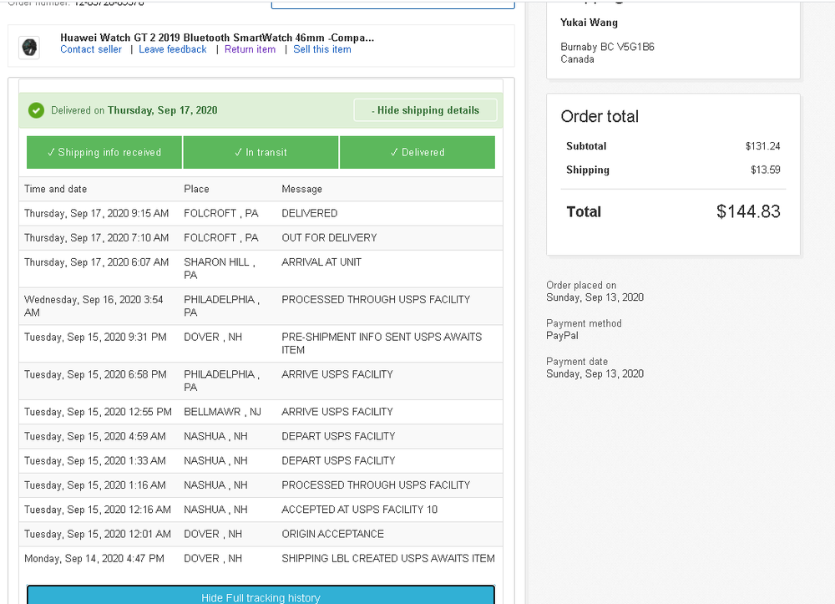Select the Delivered status step

[x=417, y=152]
